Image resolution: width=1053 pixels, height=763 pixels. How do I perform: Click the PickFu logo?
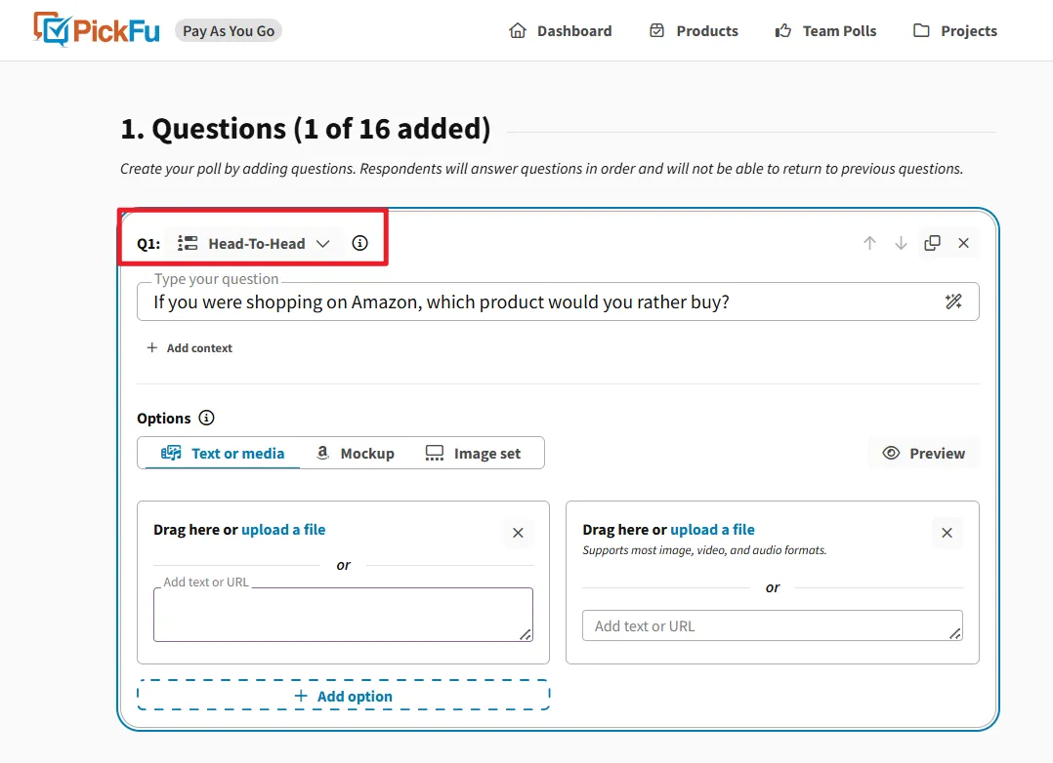pos(96,30)
